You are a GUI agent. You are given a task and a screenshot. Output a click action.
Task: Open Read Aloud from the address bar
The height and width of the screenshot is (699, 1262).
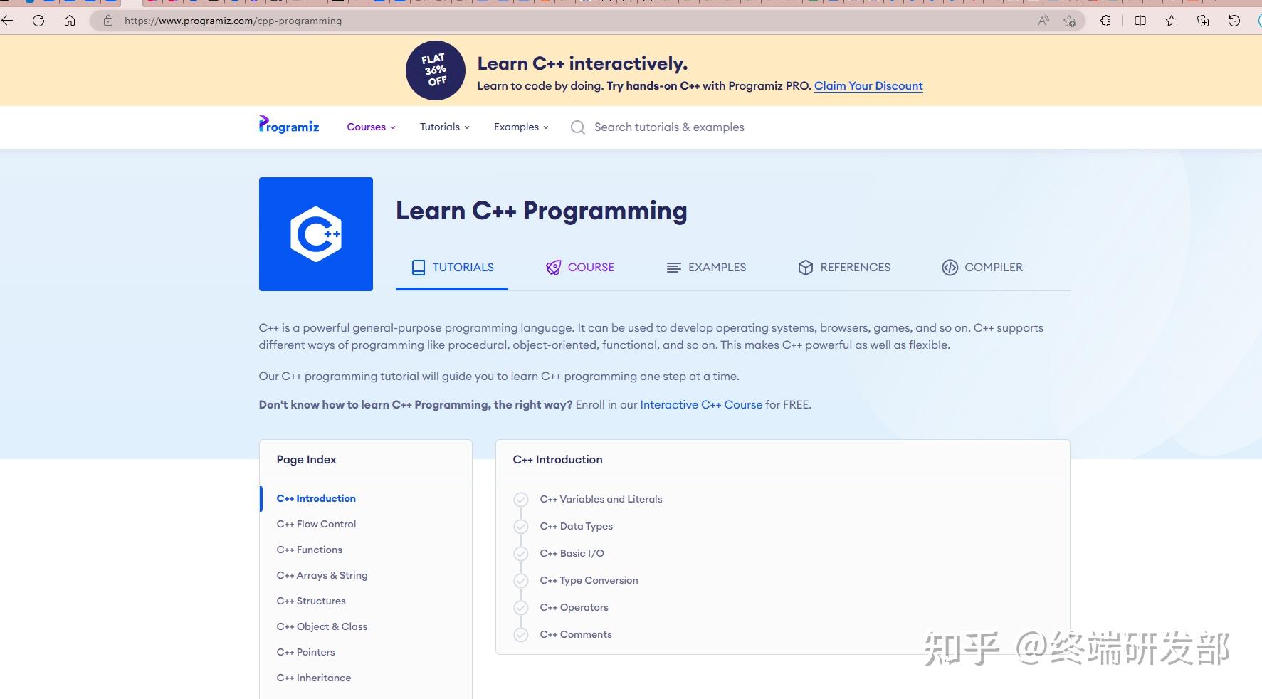point(1043,21)
